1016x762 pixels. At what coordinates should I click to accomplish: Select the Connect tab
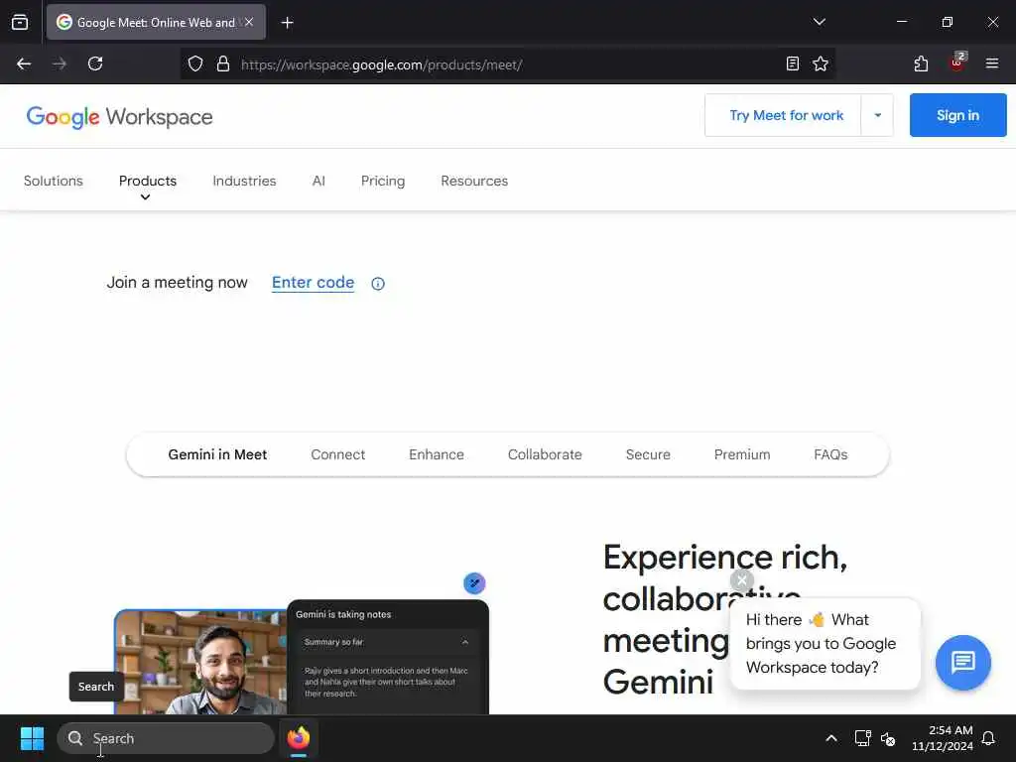pyautogui.click(x=337, y=454)
